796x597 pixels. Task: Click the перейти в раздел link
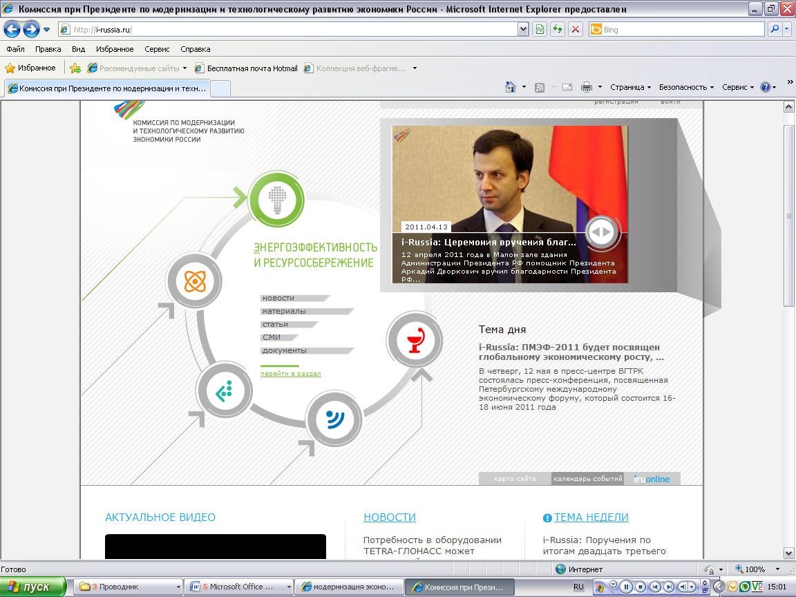click(x=291, y=374)
